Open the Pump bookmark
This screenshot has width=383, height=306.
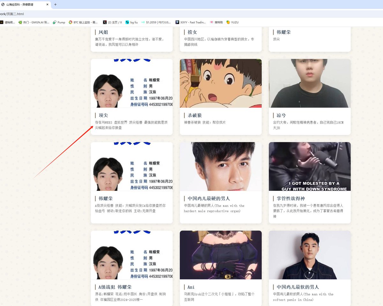click(59, 22)
